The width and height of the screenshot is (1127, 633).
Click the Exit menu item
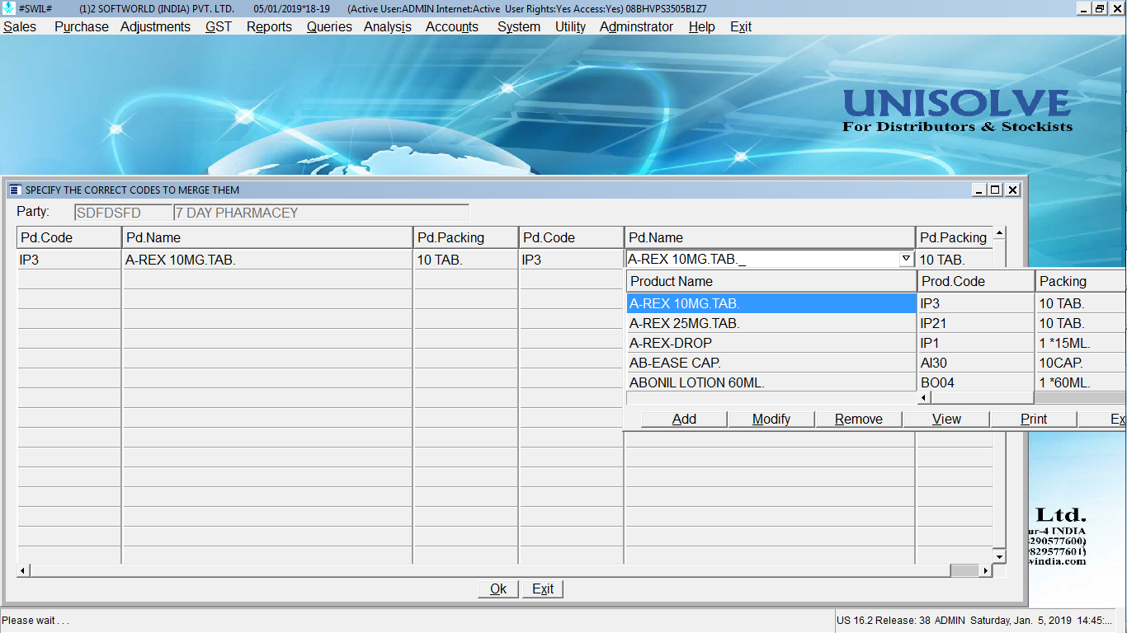click(x=741, y=26)
